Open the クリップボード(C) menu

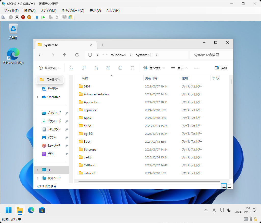coord(73,11)
